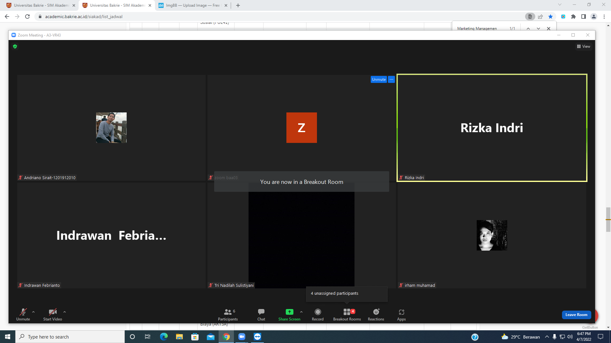
Task: Click the '4 unassigned participants' tooltip
Action: [x=347, y=294]
